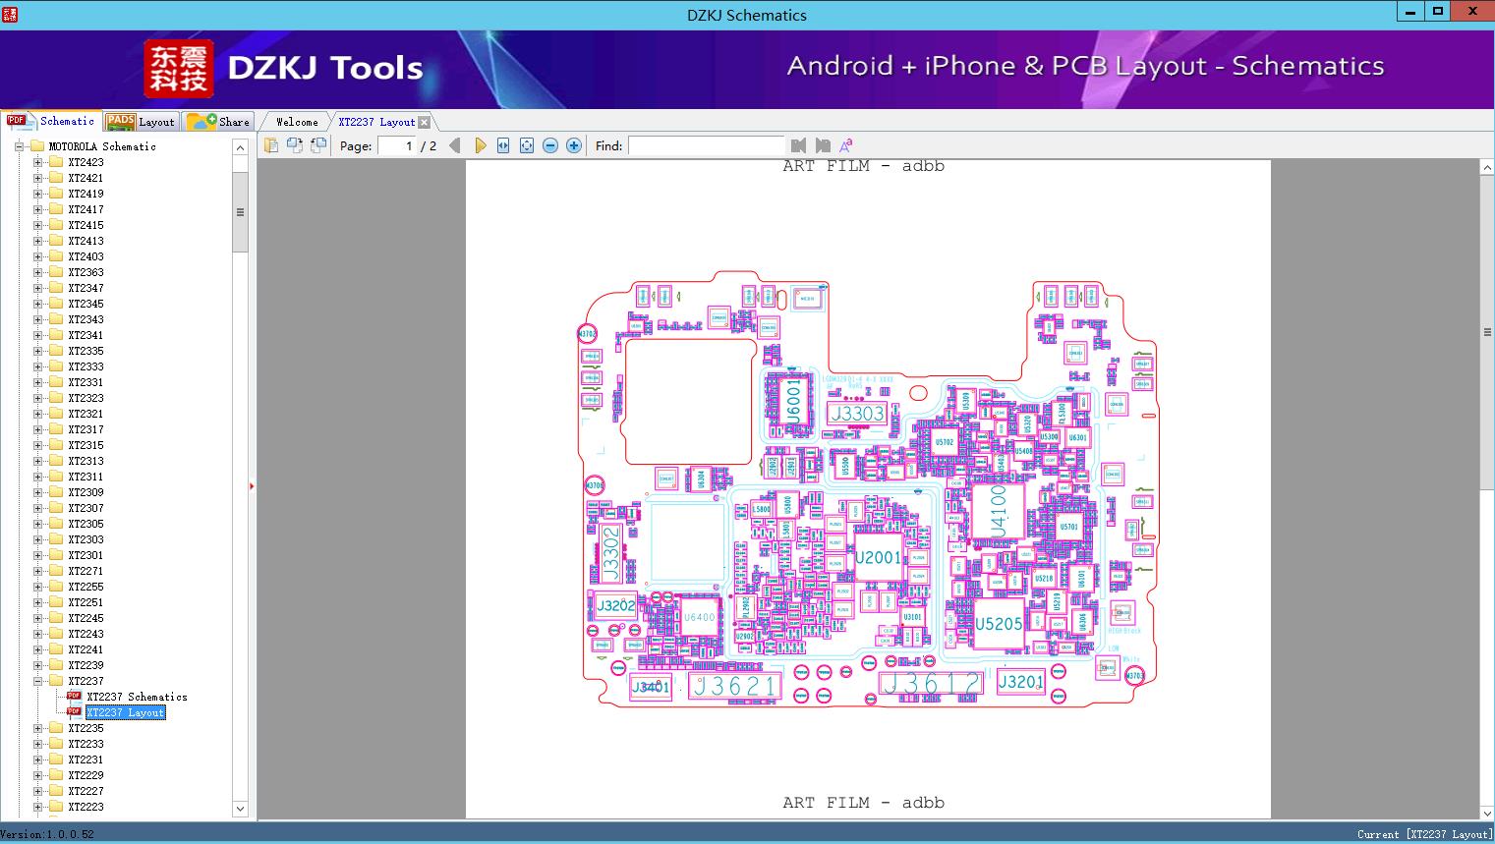Expand the XT2419 folder node
This screenshot has height=844, width=1495.
click(x=37, y=194)
